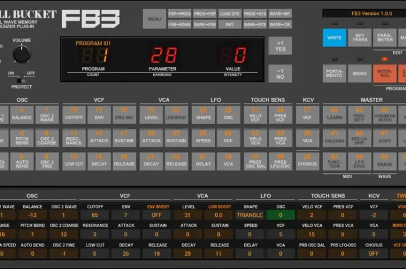
Task: Click the PROG→FXP export button
Action: point(205,14)
